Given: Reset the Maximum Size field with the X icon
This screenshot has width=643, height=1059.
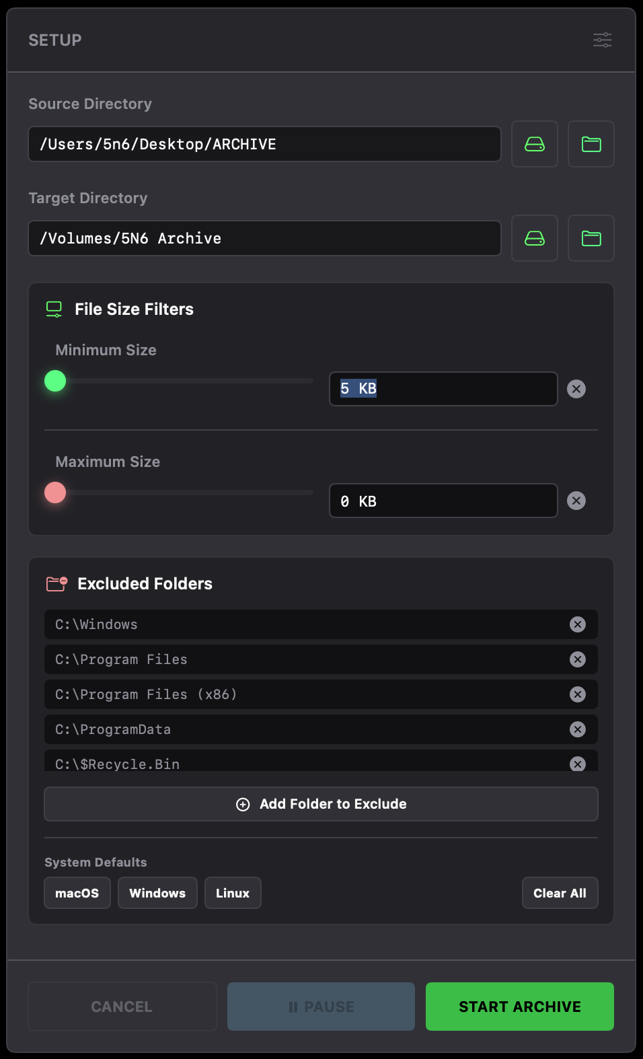Looking at the screenshot, I should pyautogui.click(x=576, y=501).
